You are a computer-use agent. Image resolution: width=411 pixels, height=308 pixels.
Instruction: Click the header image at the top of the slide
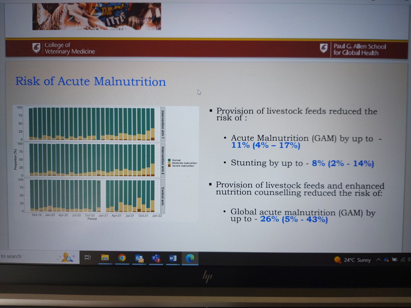[x=97, y=16]
